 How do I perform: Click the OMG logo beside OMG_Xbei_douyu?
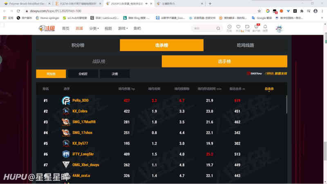click(66, 165)
